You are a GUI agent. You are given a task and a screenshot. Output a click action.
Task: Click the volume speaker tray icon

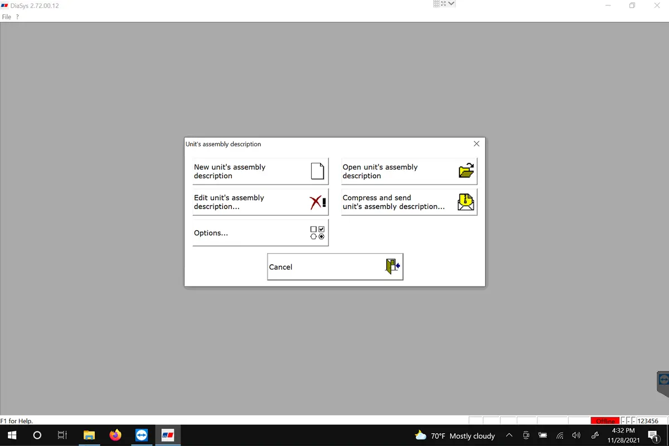coord(576,435)
